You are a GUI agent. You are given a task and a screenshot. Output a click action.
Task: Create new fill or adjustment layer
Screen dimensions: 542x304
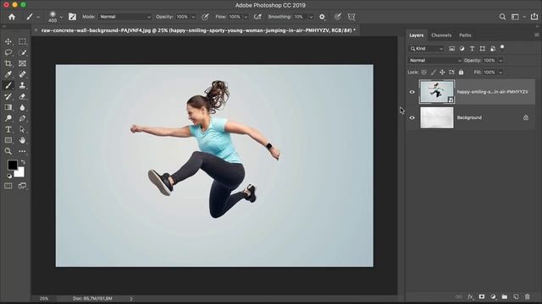pyautogui.click(x=493, y=296)
